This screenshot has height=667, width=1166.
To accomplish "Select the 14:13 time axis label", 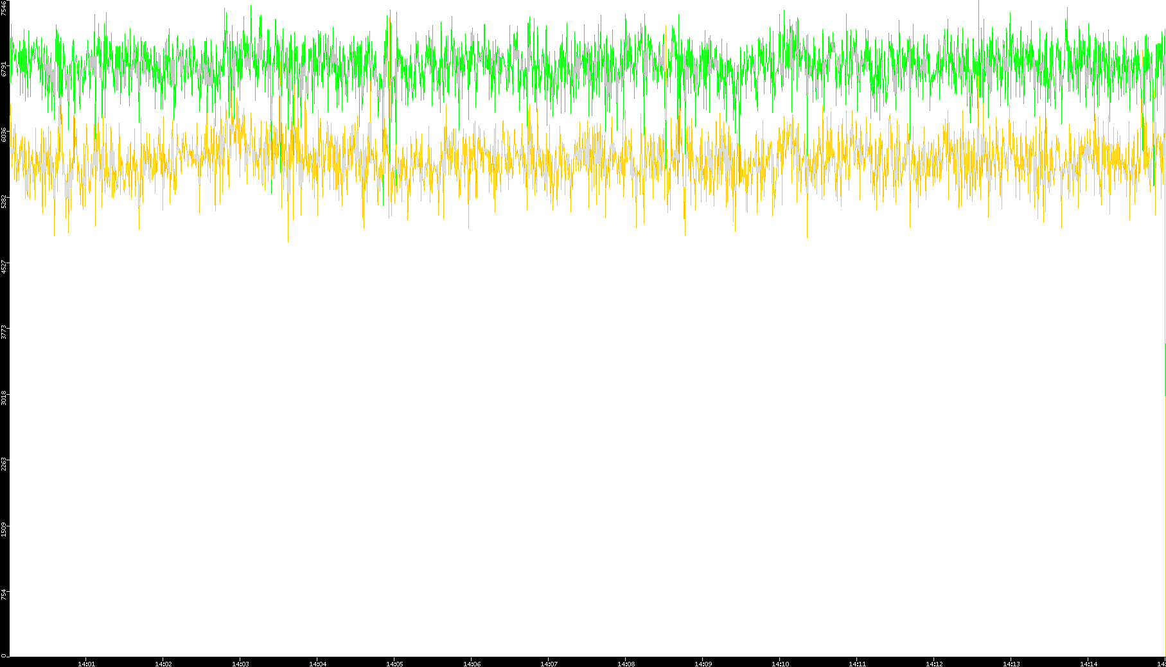I will (1011, 664).
